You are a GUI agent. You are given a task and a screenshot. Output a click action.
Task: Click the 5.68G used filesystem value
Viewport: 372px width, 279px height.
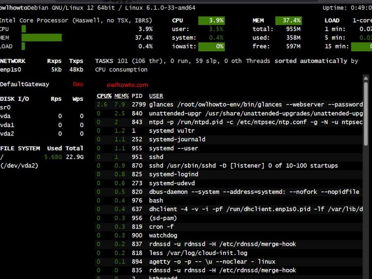point(53,157)
